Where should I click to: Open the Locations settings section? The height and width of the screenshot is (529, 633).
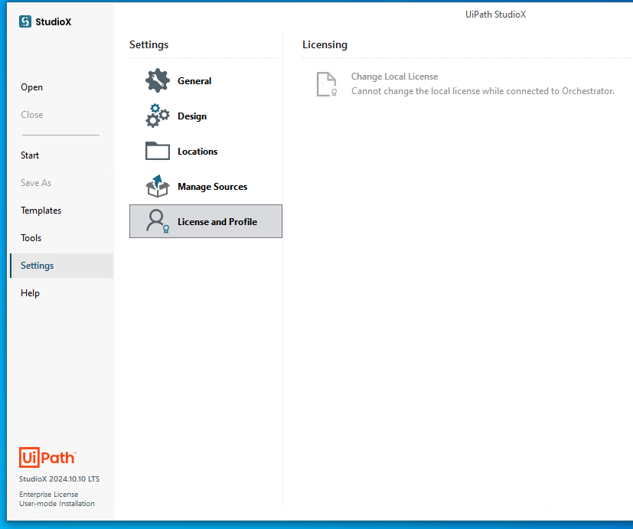tap(205, 151)
